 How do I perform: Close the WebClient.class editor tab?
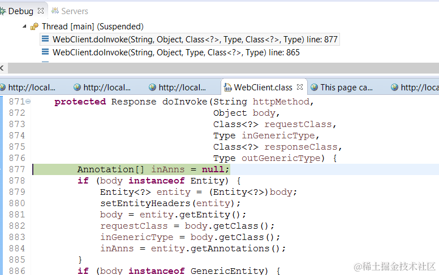[300, 87]
